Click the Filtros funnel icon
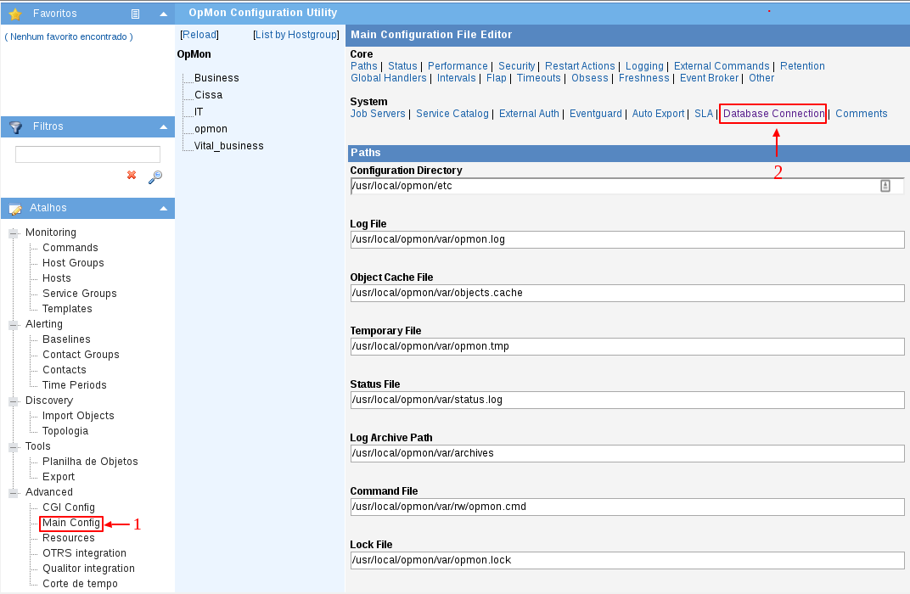 (x=14, y=126)
